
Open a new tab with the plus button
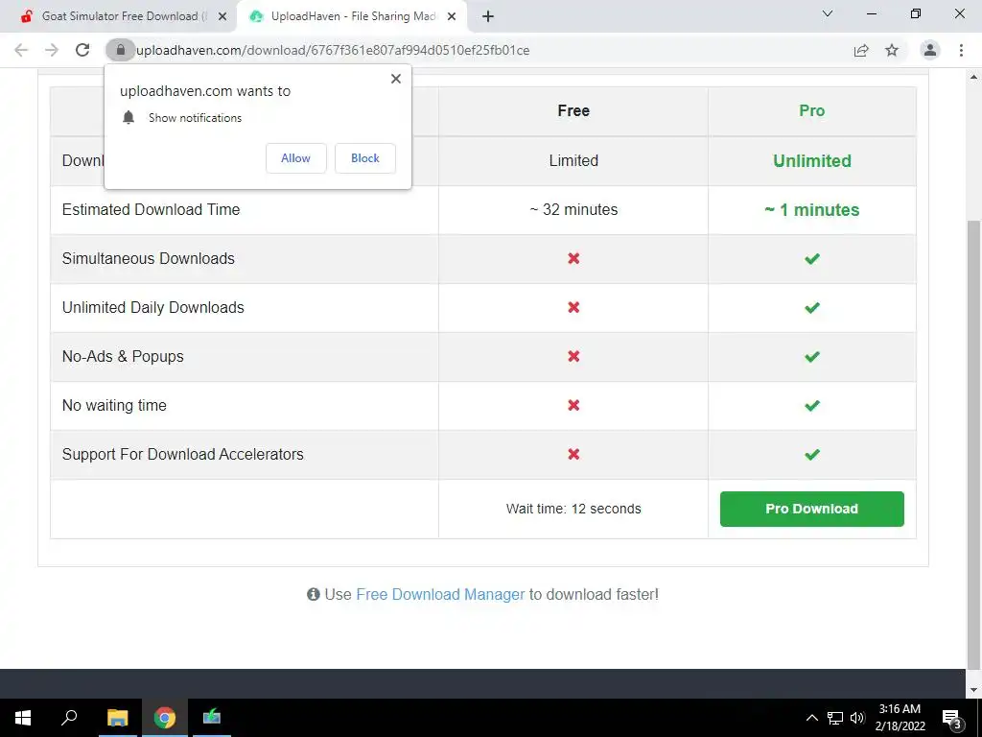point(488,16)
